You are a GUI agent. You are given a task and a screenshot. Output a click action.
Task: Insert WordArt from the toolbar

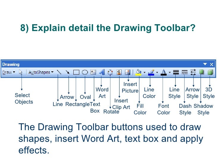click(102, 72)
